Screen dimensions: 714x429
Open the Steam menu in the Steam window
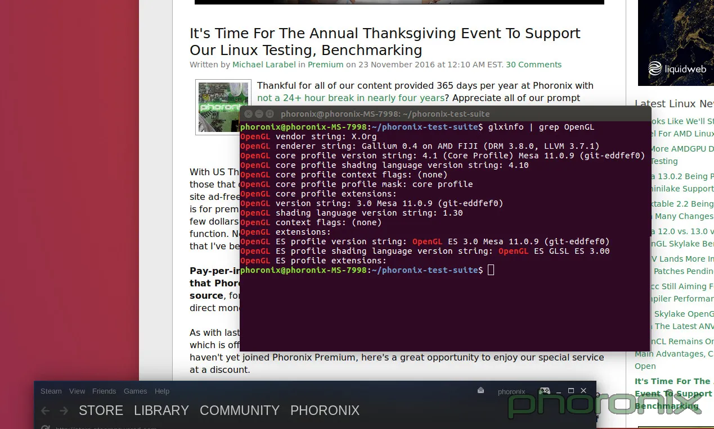point(51,391)
